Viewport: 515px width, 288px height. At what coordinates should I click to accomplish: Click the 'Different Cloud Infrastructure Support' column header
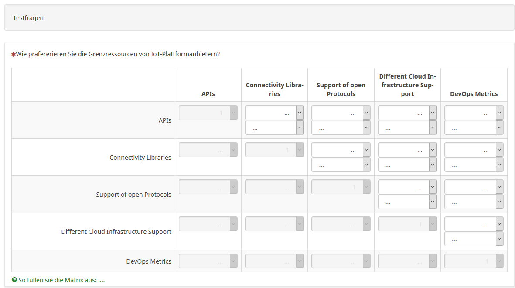coord(407,85)
